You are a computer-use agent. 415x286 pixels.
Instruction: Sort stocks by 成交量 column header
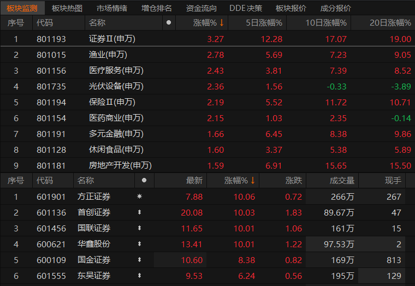[x=342, y=181]
